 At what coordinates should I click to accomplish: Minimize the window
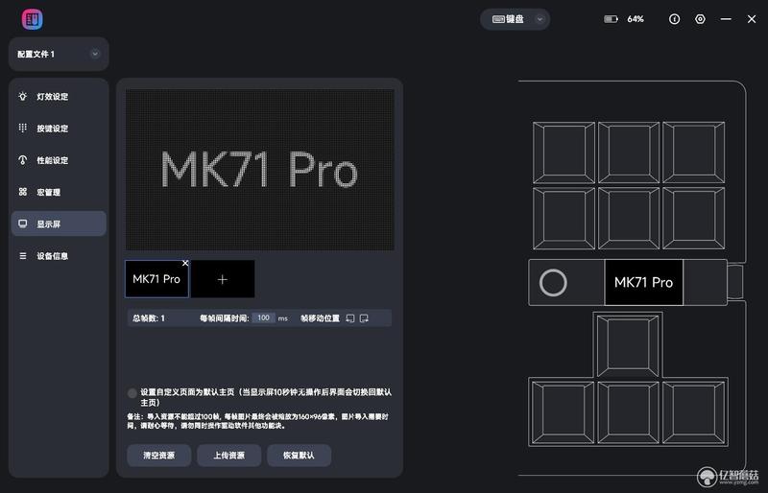(726, 19)
